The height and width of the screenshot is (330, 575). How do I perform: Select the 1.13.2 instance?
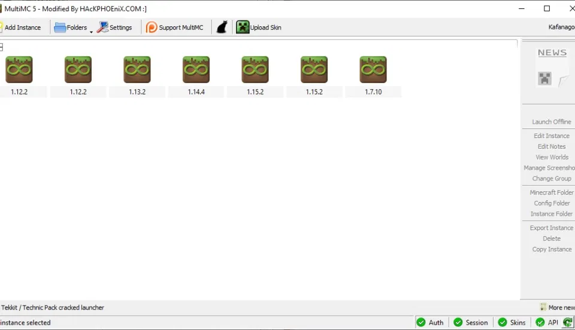click(x=137, y=76)
